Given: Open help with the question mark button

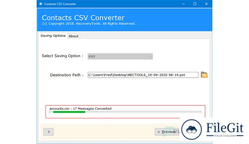Looking at the screenshot, I should (x=49, y=132).
